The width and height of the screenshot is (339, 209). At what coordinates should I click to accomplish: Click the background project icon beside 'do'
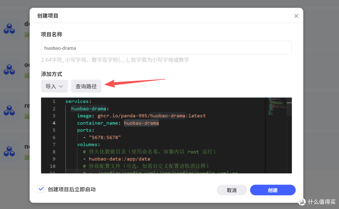[9, 29]
